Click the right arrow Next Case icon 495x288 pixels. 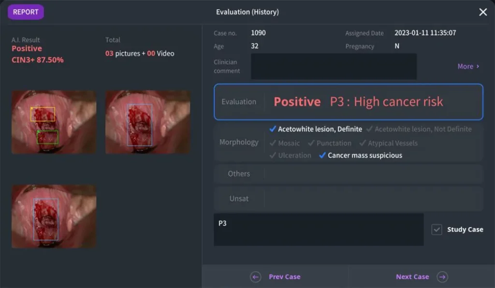(442, 277)
